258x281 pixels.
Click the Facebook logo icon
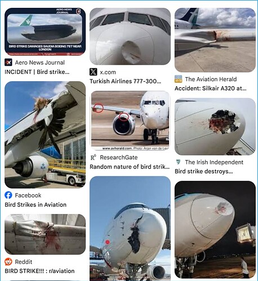pyautogui.click(x=8, y=195)
